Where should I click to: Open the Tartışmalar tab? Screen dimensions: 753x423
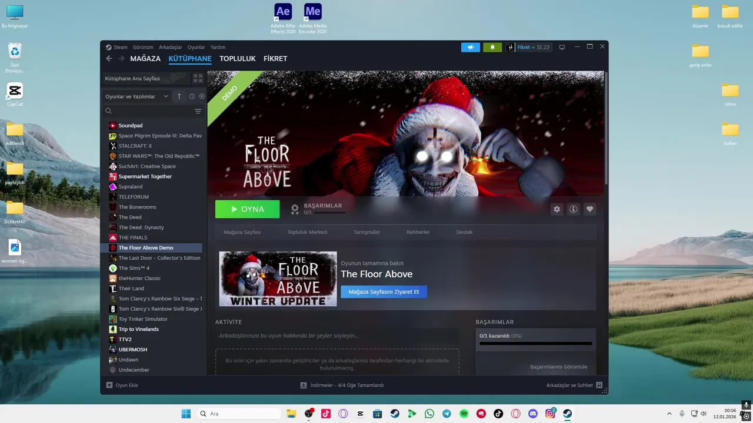(366, 232)
